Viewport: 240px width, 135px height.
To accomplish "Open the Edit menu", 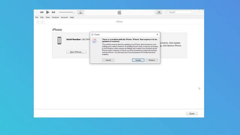I will point(42,17).
